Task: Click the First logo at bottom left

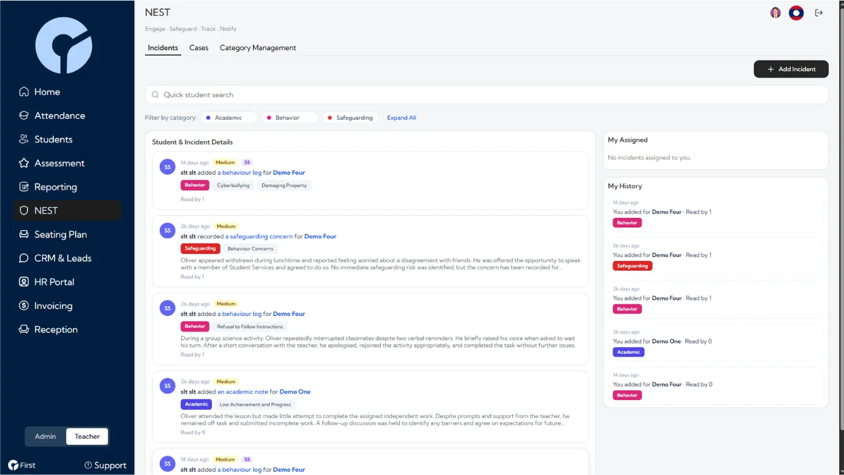Action: (x=21, y=465)
